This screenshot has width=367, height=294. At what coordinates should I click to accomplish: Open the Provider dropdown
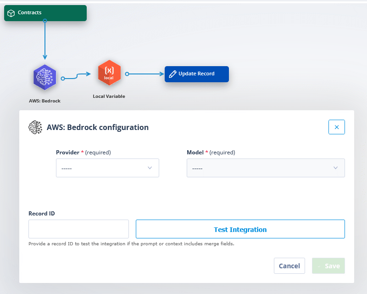(107, 168)
